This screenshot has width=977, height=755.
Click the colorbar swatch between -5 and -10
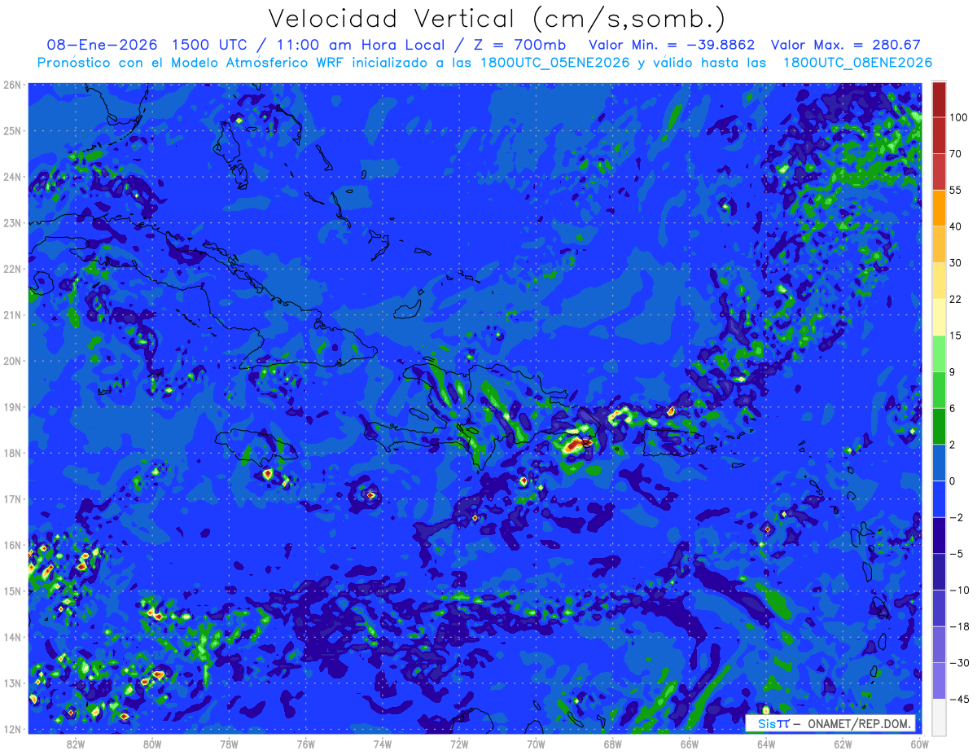click(939, 572)
